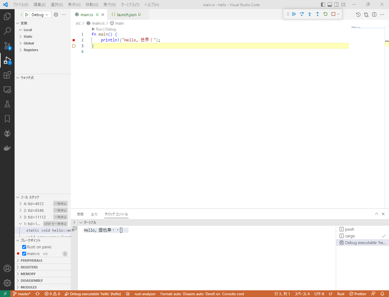The height and width of the screenshot is (297, 389).
Task: Disable the main.rs breakpoint checkbox
Action: pyautogui.click(x=24, y=253)
